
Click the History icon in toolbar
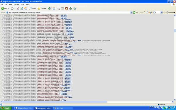[x=49, y=9]
